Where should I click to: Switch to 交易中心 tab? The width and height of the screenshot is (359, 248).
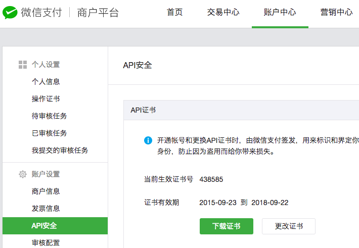coord(223,13)
